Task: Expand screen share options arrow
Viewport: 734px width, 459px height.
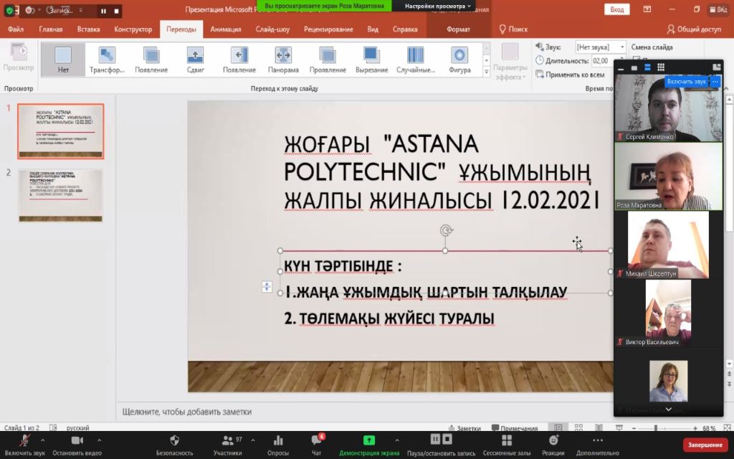Action: click(x=397, y=440)
